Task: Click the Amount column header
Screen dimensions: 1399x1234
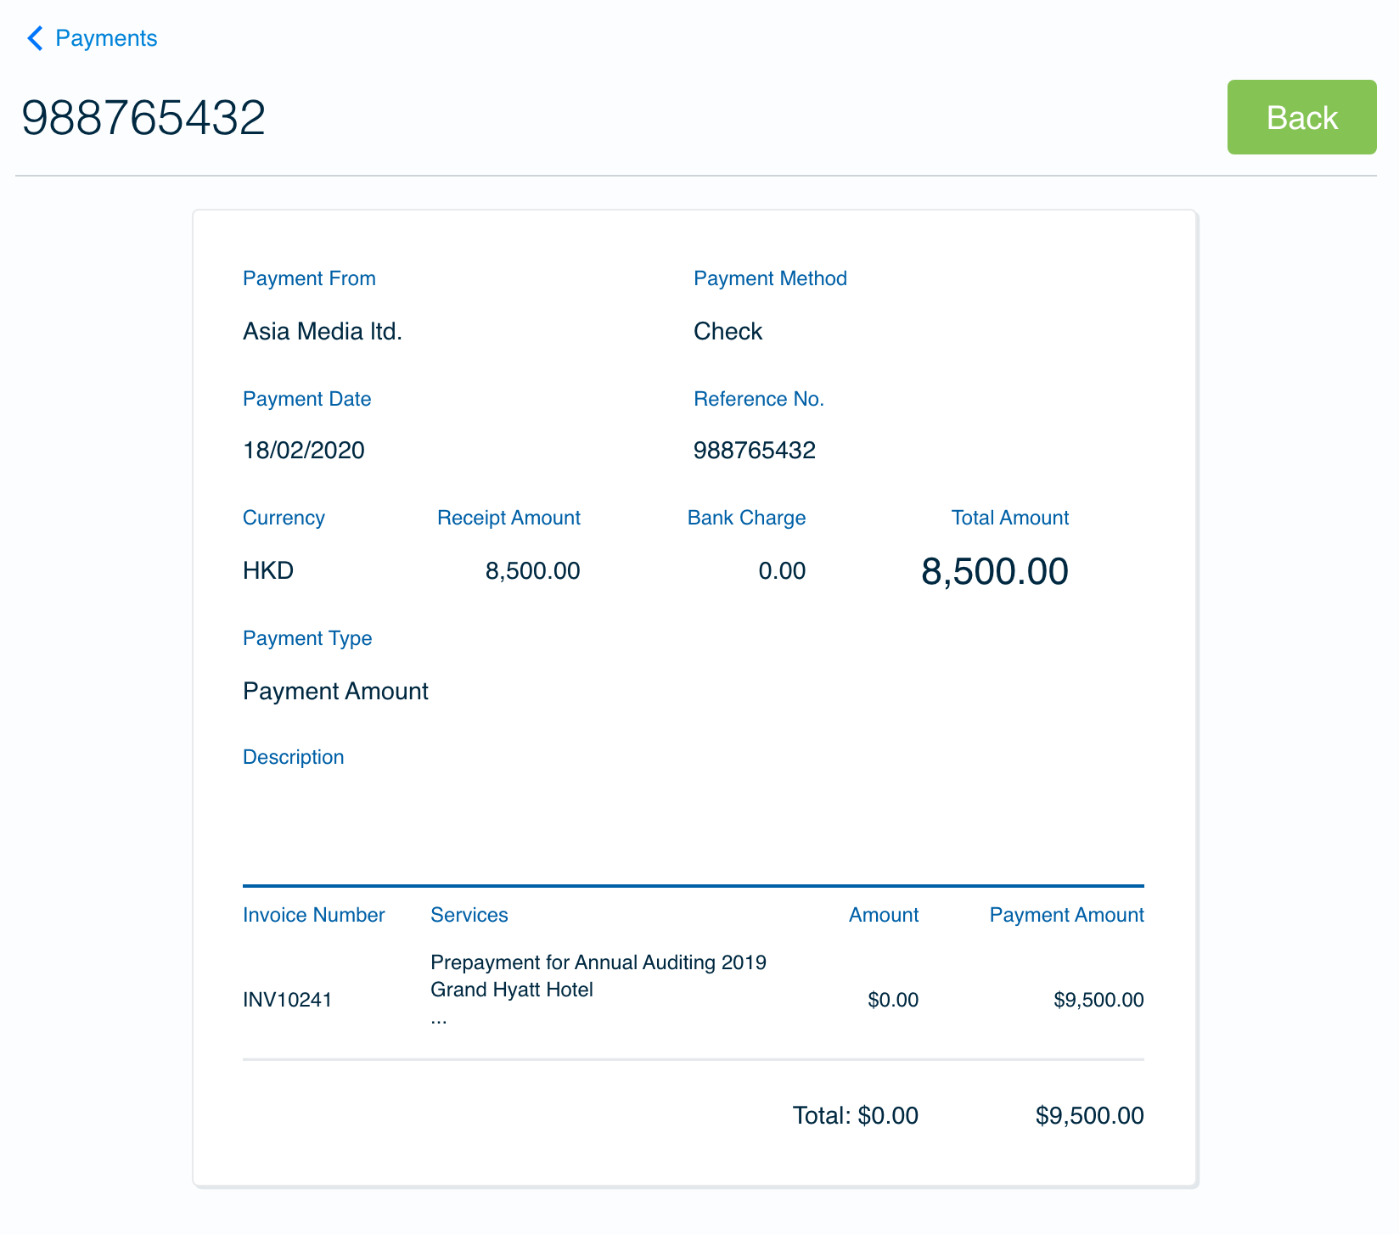Action: pyautogui.click(x=884, y=915)
